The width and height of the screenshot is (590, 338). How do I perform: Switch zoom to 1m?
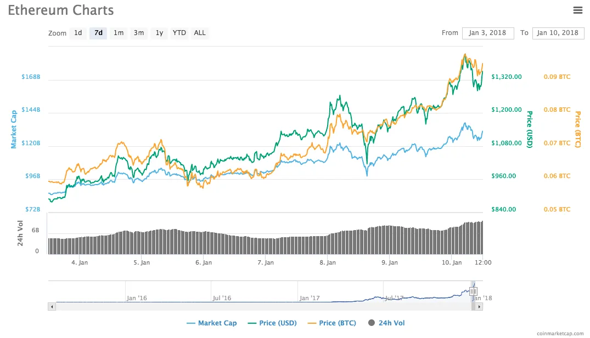pyautogui.click(x=119, y=33)
